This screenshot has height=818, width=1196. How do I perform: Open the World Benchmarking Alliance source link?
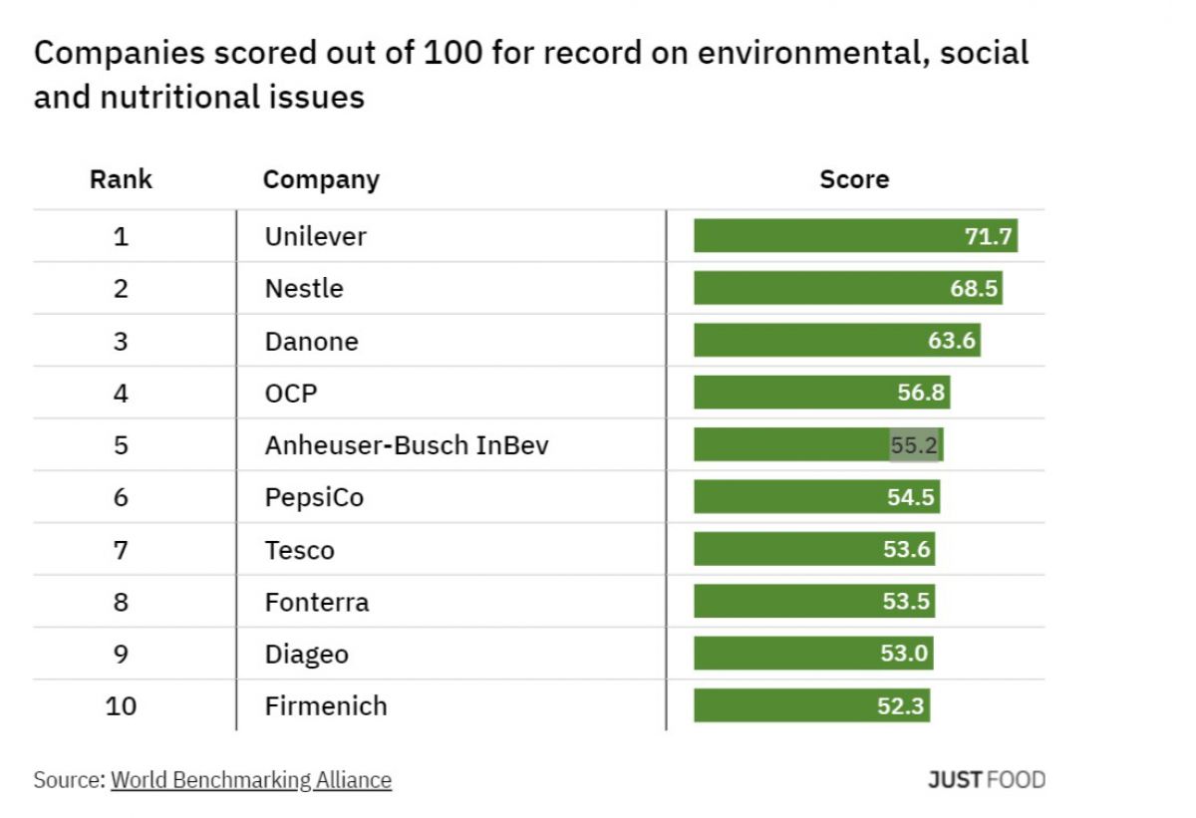point(250,779)
